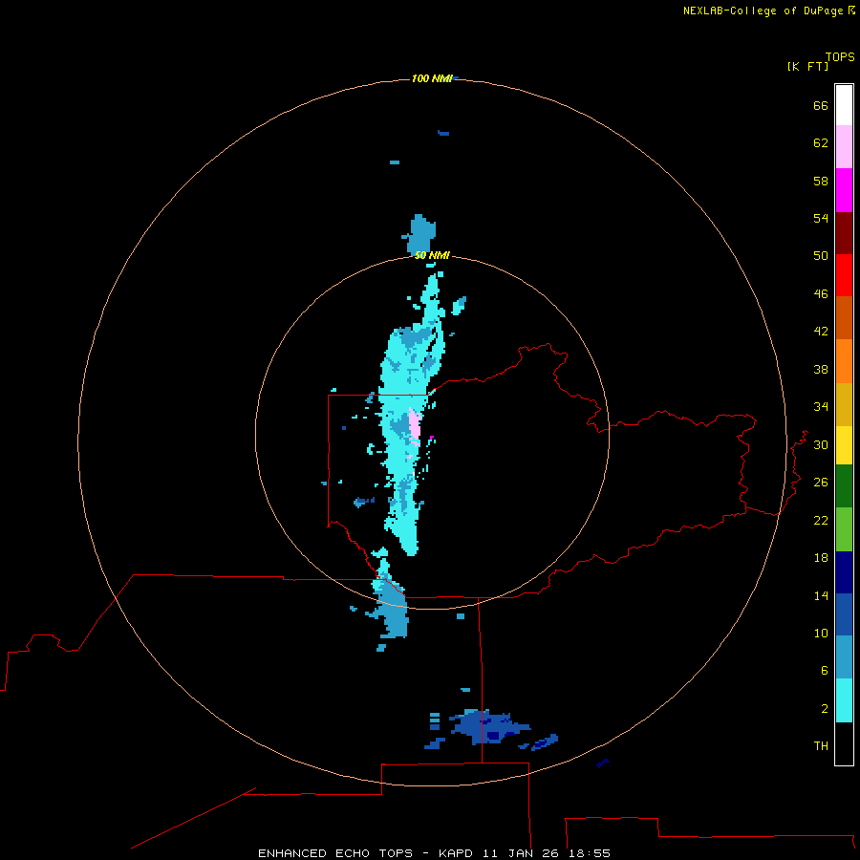Click the dark green legend band

pos(844,486)
